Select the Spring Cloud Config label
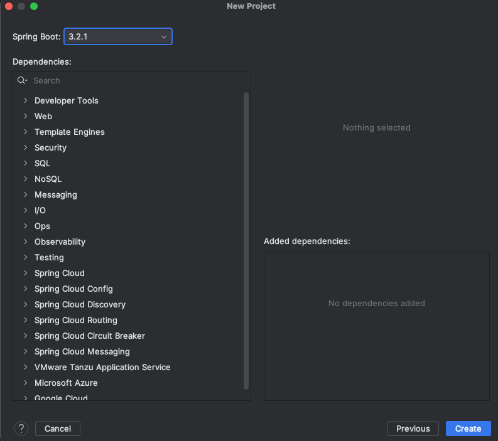The image size is (498, 441). pyautogui.click(x=73, y=289)
